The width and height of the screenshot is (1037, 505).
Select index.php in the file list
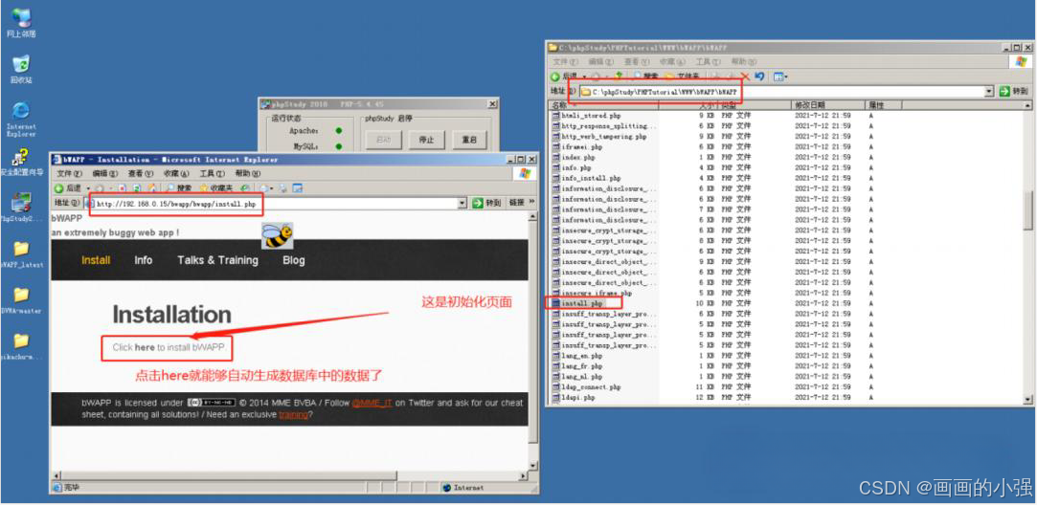[x=574, y=157]
